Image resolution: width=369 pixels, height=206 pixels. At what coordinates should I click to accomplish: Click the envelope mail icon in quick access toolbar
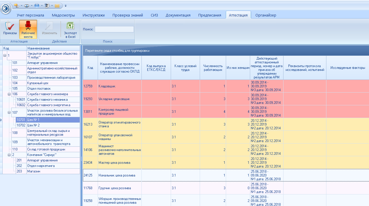57,5
